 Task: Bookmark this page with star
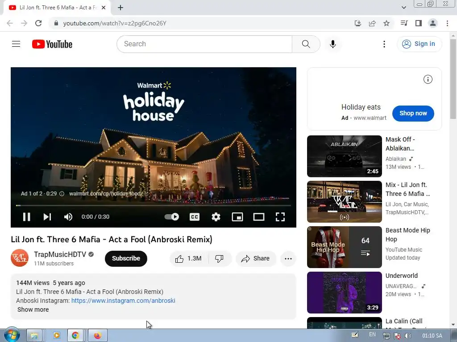point(386,23)
